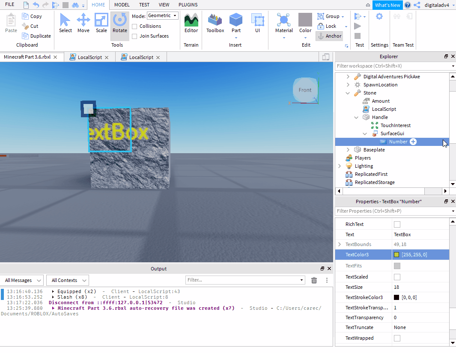Click the TextStrokeColor3 black swatch
The height and width of the screenshot is (353, 456).
[x=396, y=297]
